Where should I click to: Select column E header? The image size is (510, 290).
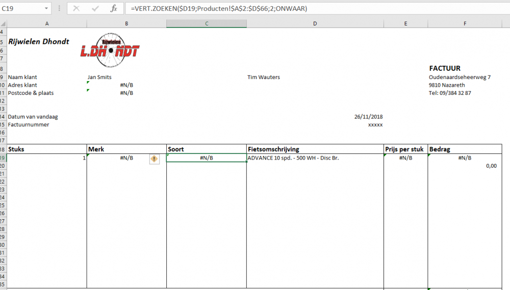point(405,24)
